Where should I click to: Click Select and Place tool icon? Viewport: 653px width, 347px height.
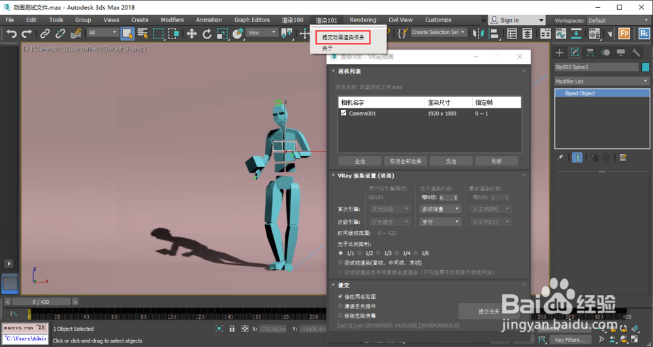[238, 34]
